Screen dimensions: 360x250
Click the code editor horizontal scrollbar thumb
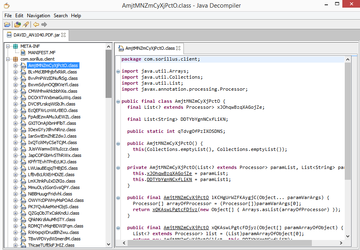tap(220, 243)
